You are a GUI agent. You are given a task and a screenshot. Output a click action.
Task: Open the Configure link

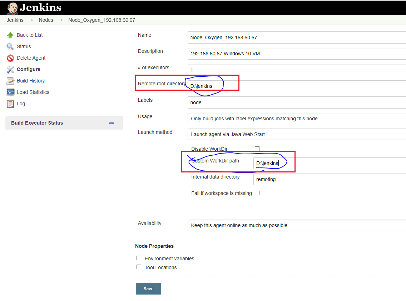29,69
